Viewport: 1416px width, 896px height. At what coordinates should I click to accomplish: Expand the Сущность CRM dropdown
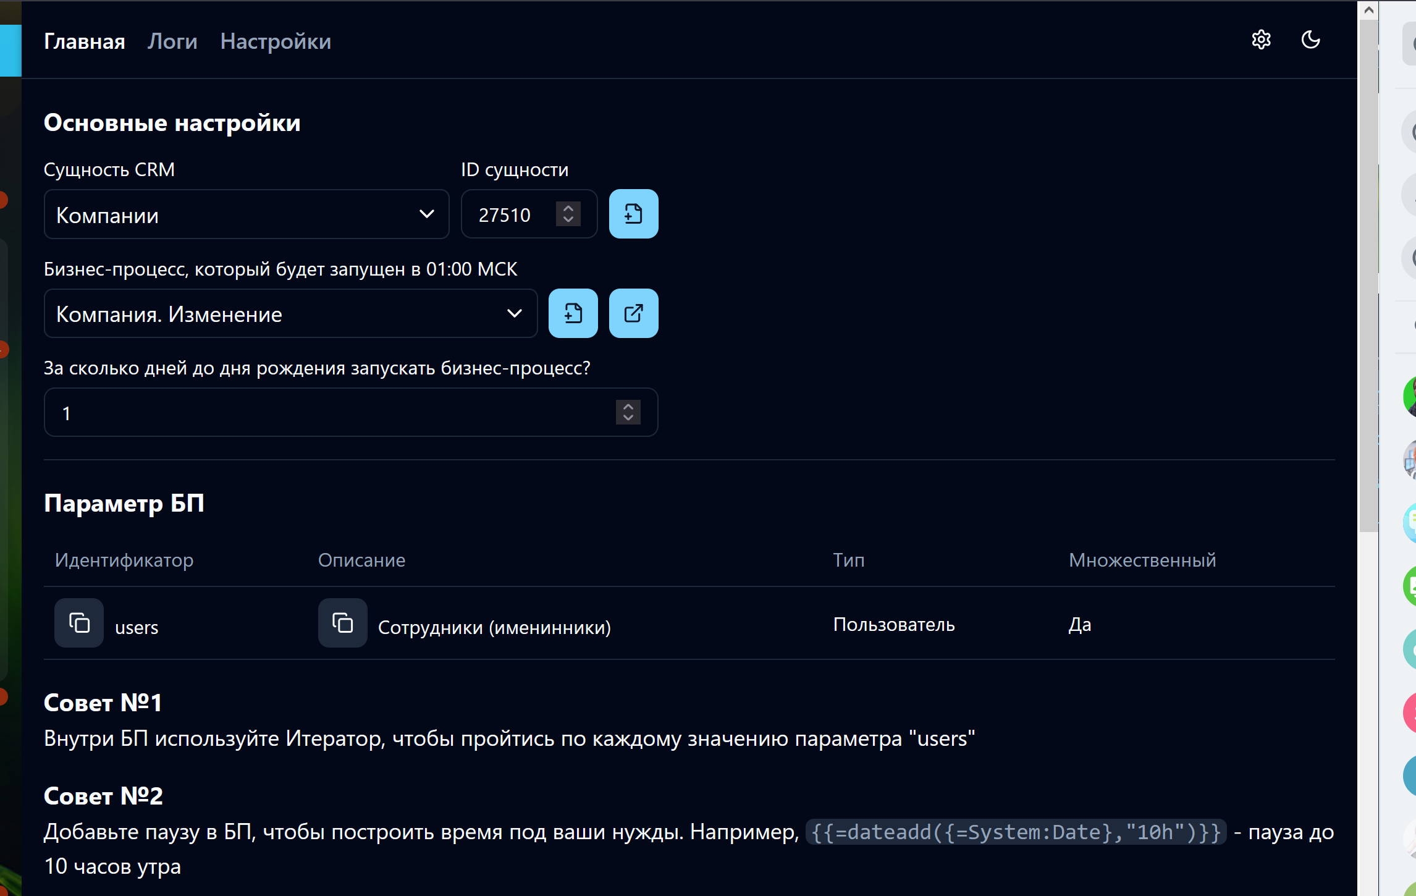click(246, 214)
